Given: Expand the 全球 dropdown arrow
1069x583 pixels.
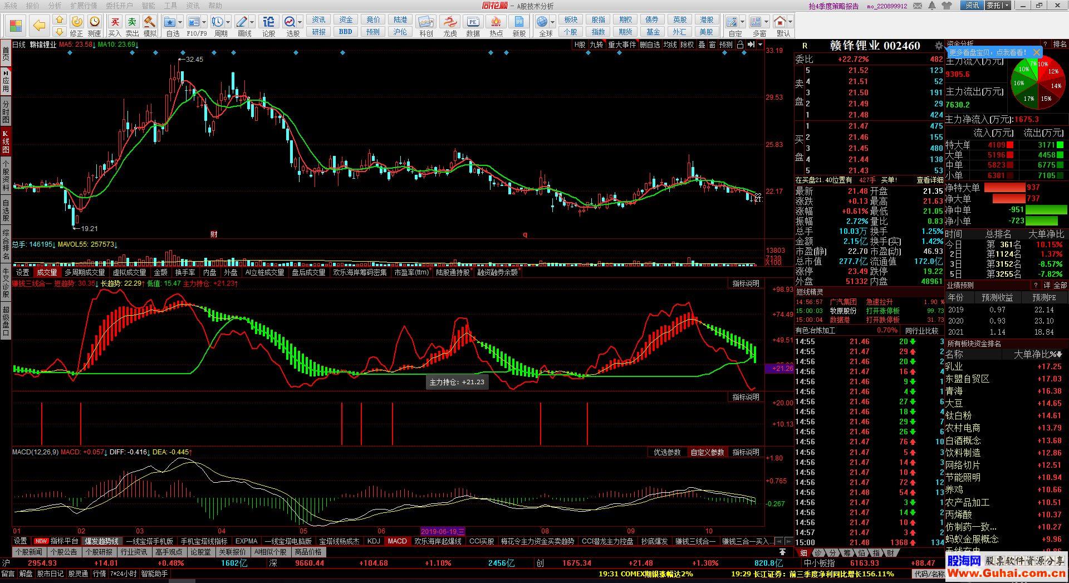Looking at the screenshot, I should (x=553, y=22).
